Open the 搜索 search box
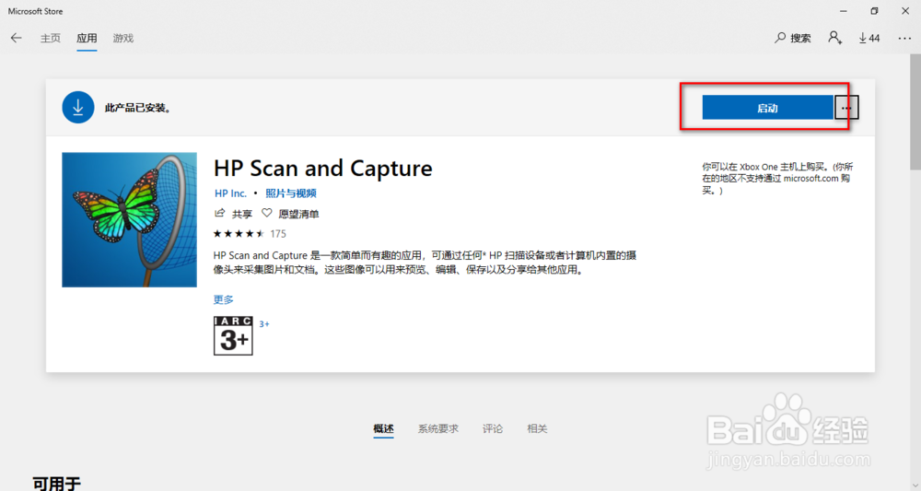The height and width of the screenshot is (491, 921). (792, 38)
